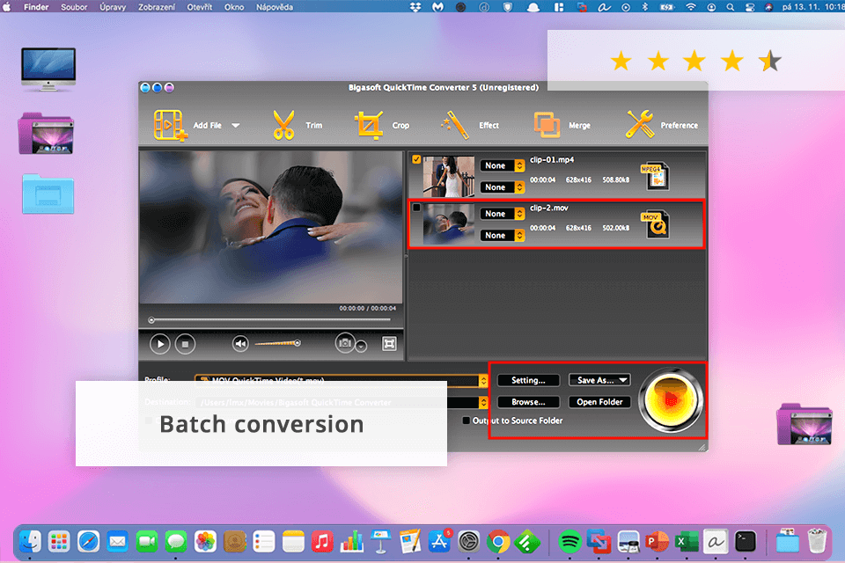Image resolution: width=845 pixels, height=563 pixels.
Task: Open first None dropdown for clip-2.mov
Action: [503, 214]
